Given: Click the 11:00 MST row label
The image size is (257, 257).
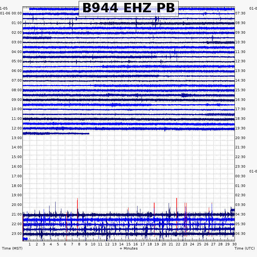Looking at the screenshot, I should click(17, 119).
